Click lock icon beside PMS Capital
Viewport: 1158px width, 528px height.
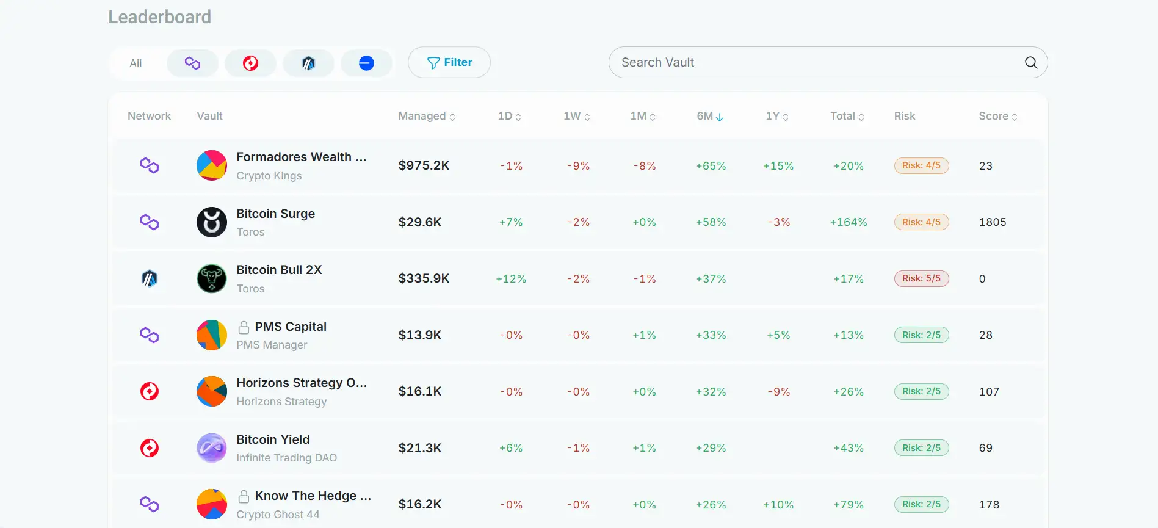click(244, 327)
